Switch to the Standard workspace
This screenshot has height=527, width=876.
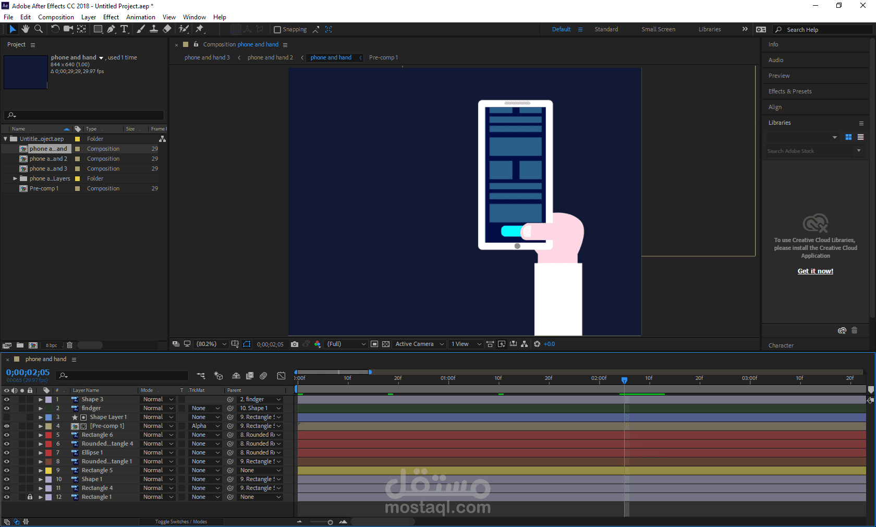pos(606,29)
